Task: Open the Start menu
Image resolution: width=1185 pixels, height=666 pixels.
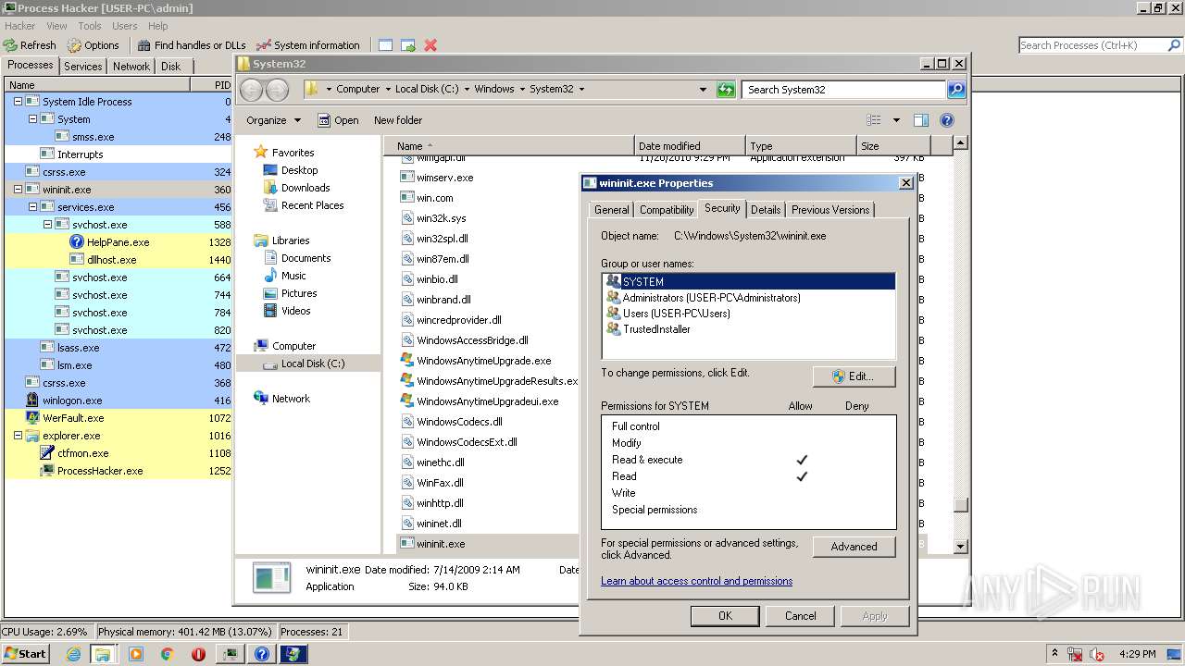Action: pyautogui.click(x=26, y=654)
